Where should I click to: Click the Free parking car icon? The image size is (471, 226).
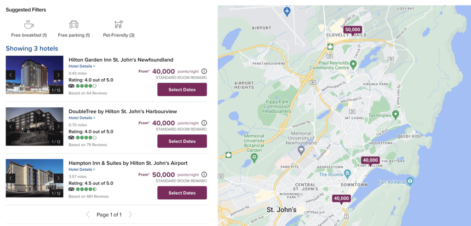click(x=74, y=24)
